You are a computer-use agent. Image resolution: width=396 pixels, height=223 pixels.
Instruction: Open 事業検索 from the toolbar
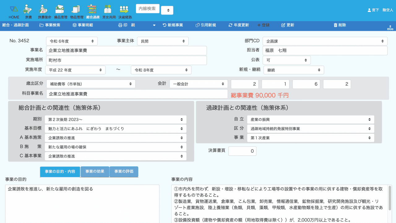pos(50,25)
